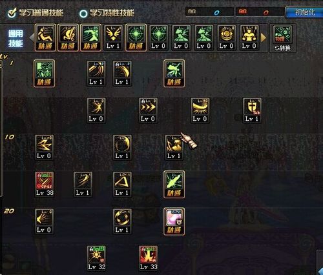The height and width of the screenshot is (275, 323).
Task: Select the red locked skill at Lv 38
Action: tap(45, 185)
